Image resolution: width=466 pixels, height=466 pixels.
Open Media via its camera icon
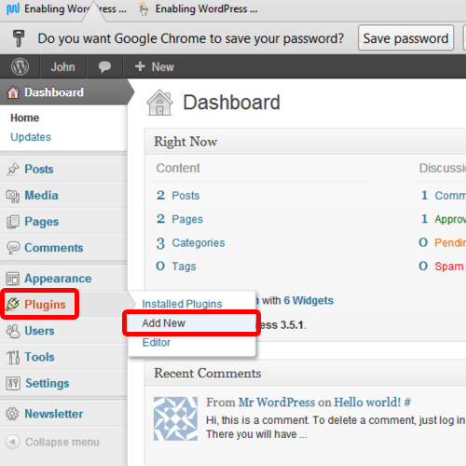click(x=13, y=196)
